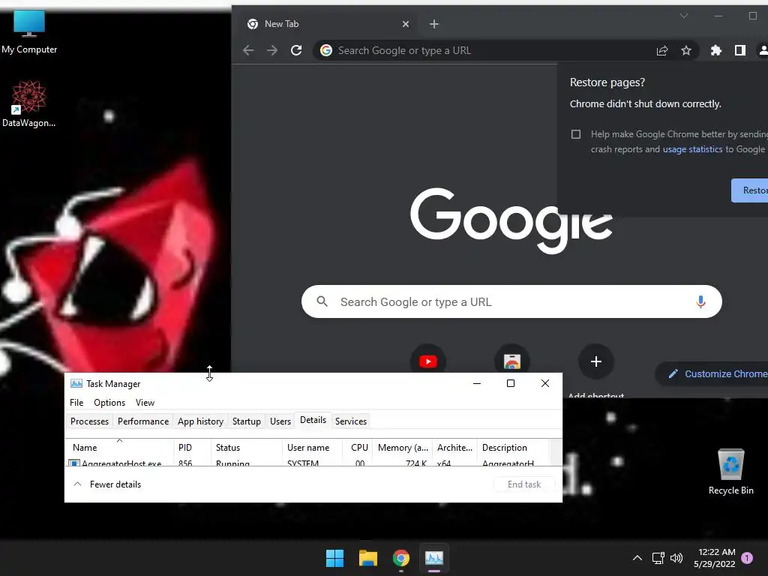
Task: Sort by the Name column header
Action: click(x=119, y=447)
